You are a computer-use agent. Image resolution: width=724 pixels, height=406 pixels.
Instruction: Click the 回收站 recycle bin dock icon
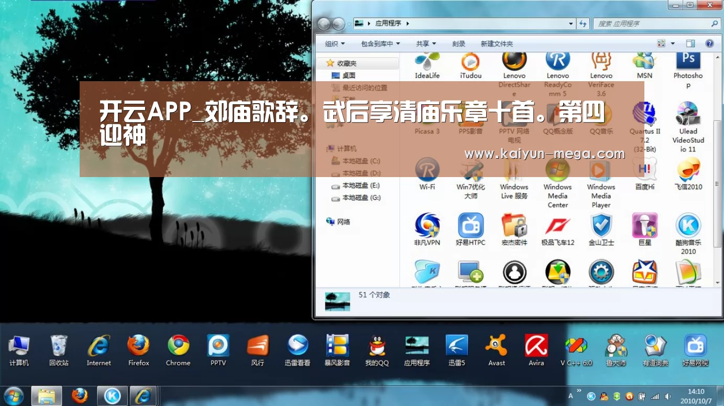pos(59,350)
